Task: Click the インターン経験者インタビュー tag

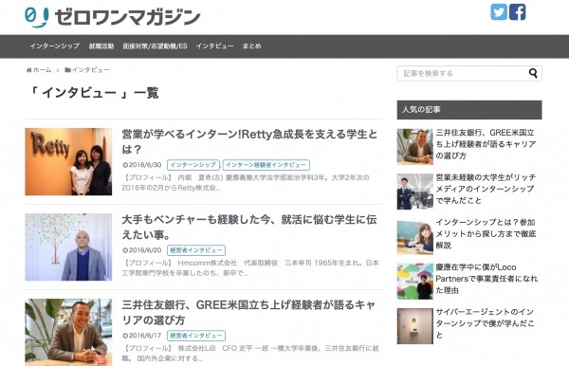Action: [x=266, y=165]
